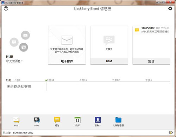This screenshot has height=137, width=176.
Task: Open the BBM card footer label
Action: pos(109,61)
